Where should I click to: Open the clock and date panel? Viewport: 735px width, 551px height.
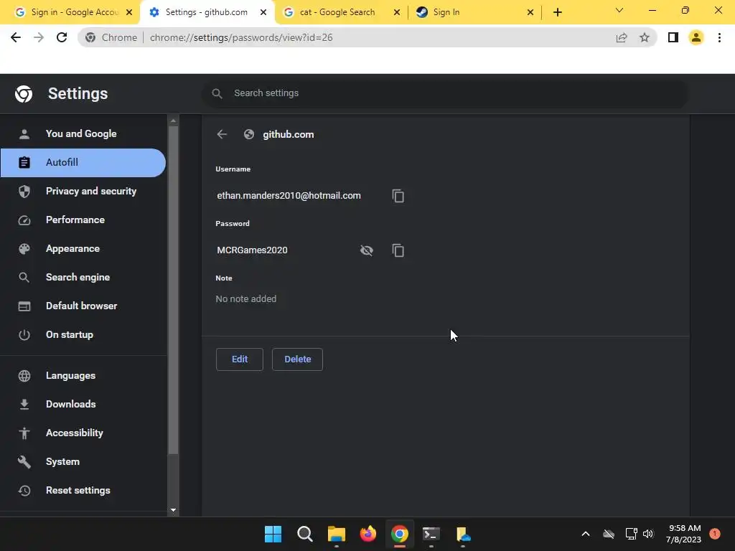coord(684,534)
